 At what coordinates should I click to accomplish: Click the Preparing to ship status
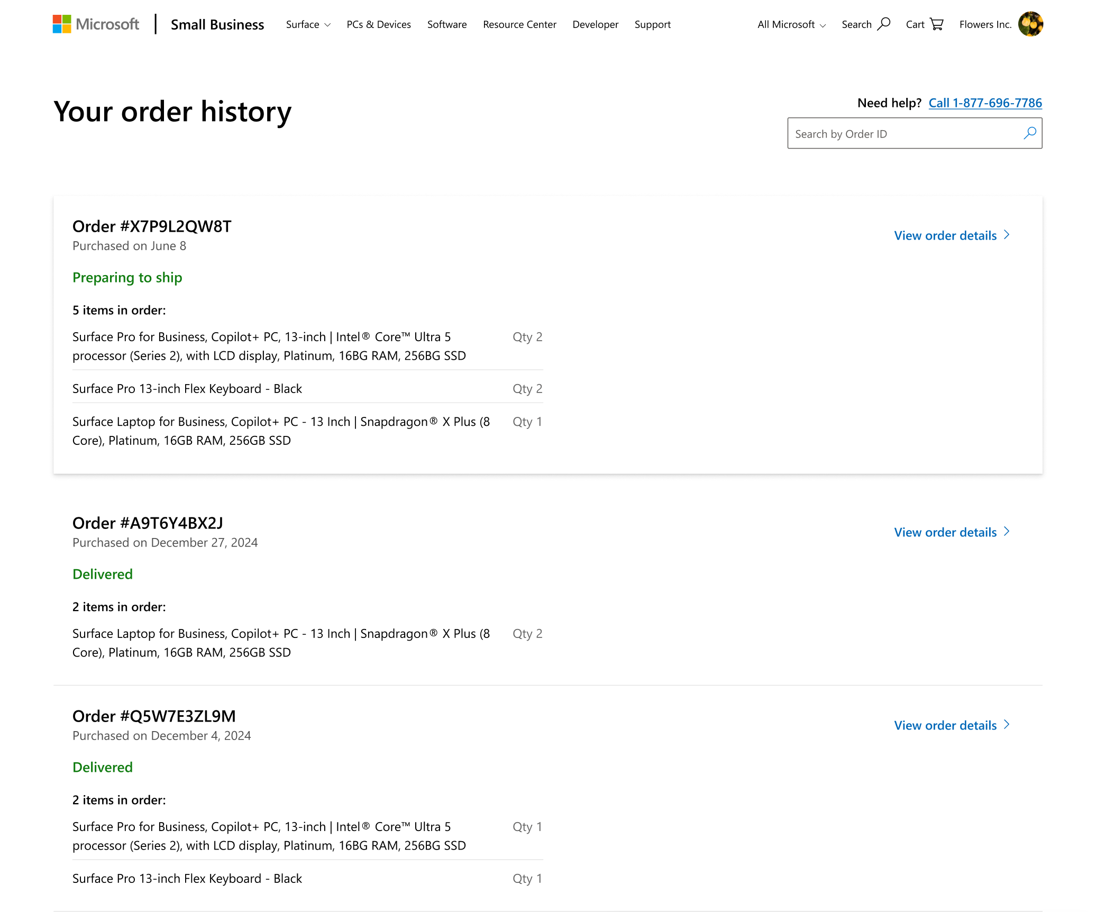point(127,278)
